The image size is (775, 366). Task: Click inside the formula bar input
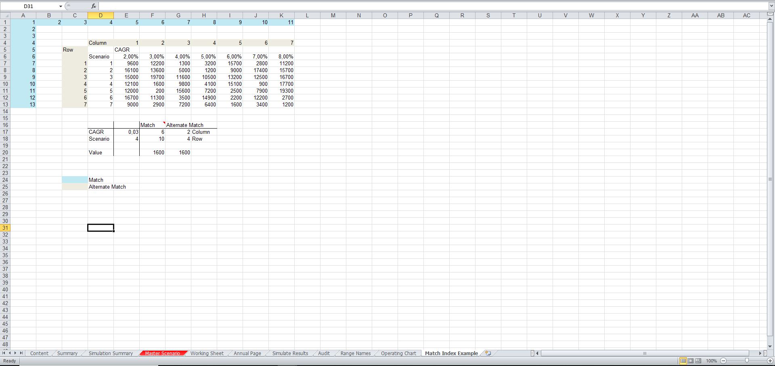pos(404,6)
